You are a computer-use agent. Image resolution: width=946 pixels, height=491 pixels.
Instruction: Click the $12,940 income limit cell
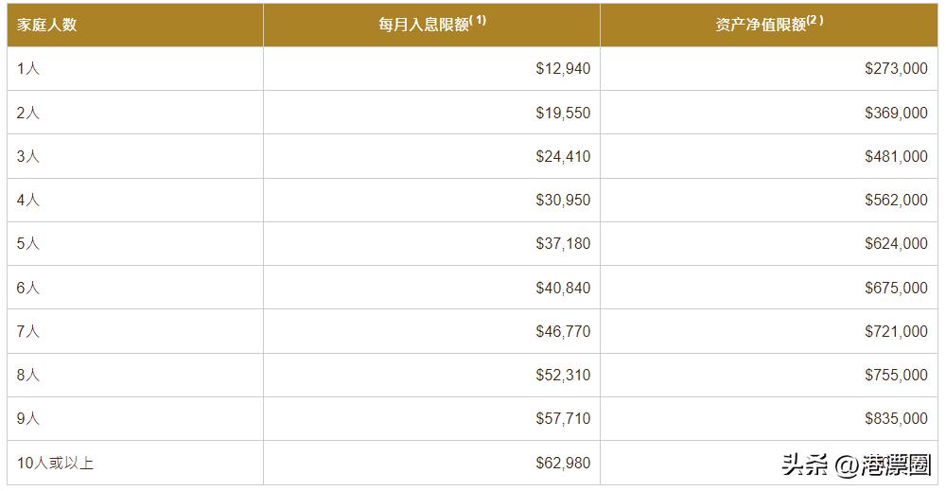point(563,69)
